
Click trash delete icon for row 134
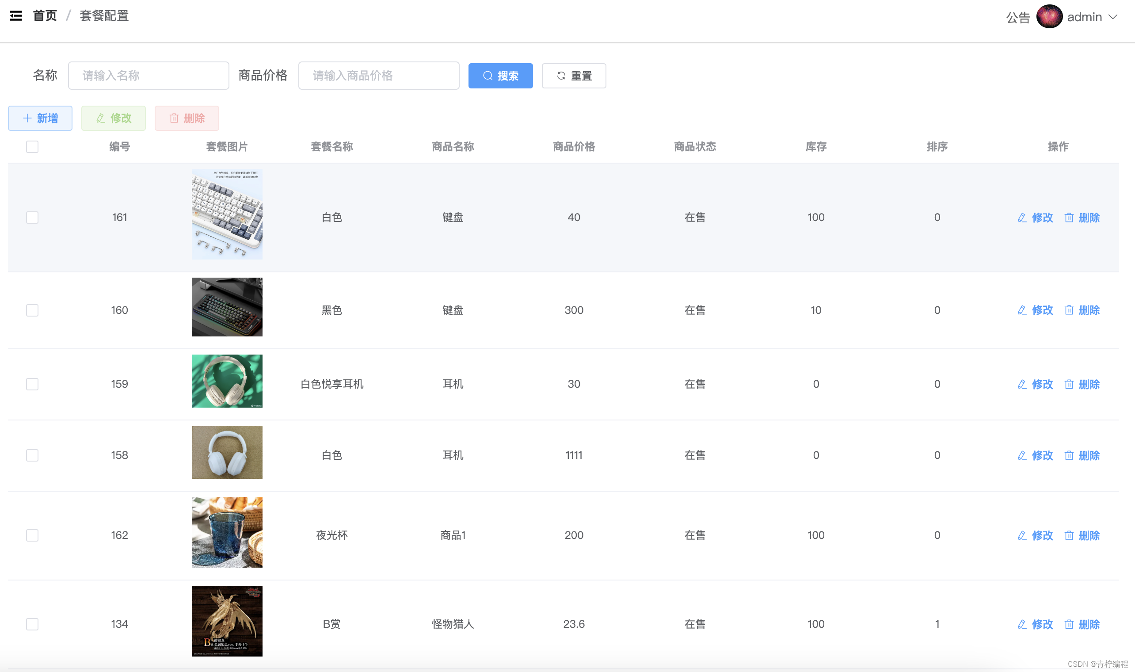tap(1069, 624)
